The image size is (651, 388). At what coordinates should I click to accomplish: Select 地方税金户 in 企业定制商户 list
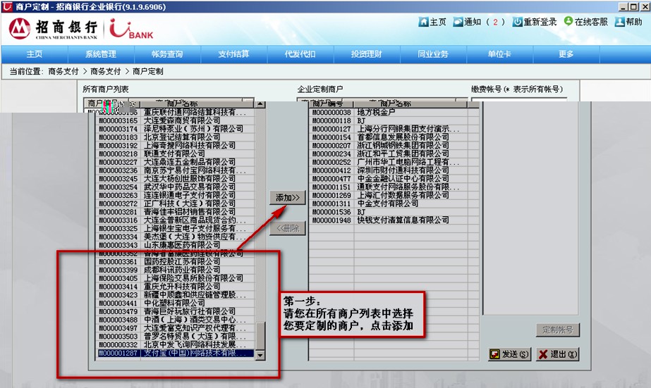(381, 113)
